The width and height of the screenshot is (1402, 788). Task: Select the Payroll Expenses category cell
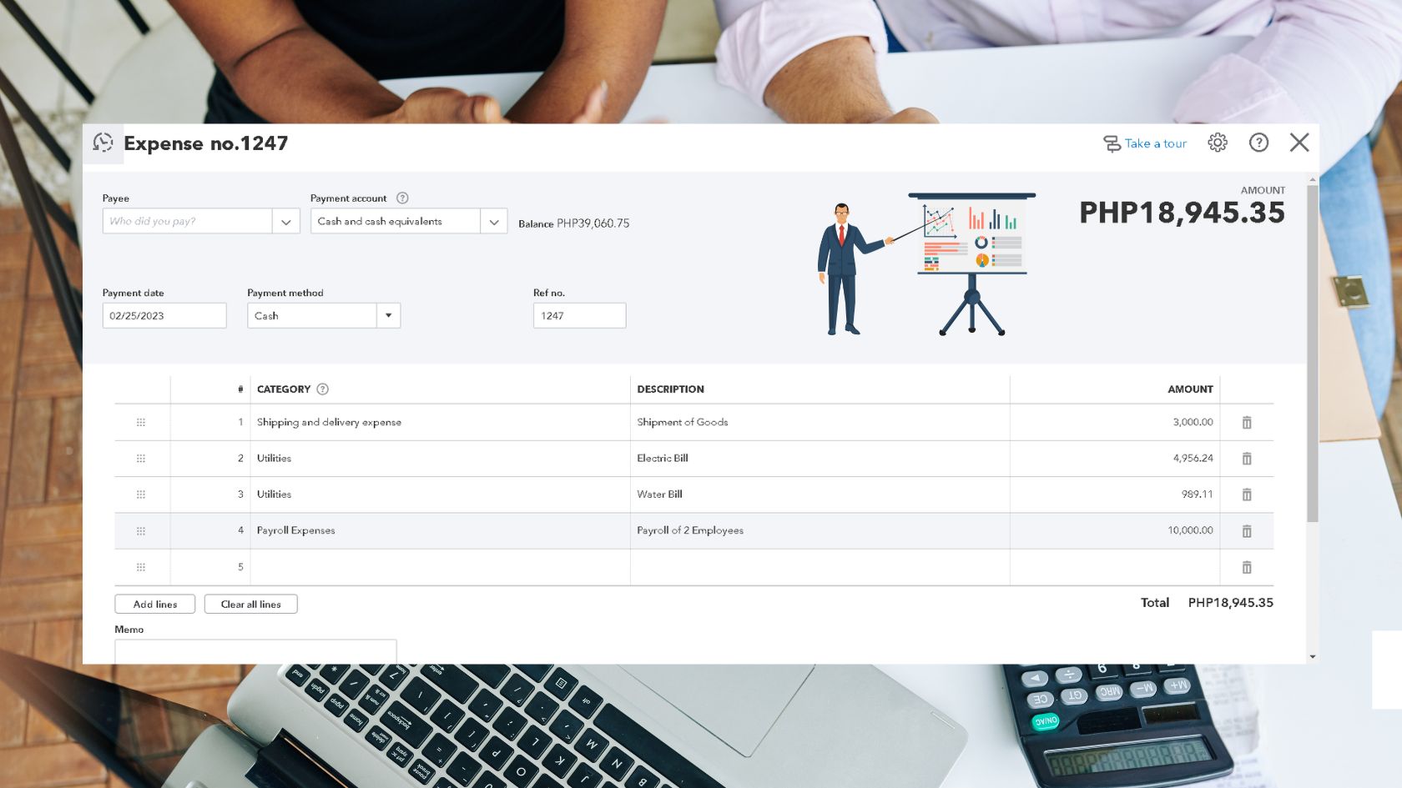[x=441, y=531]
